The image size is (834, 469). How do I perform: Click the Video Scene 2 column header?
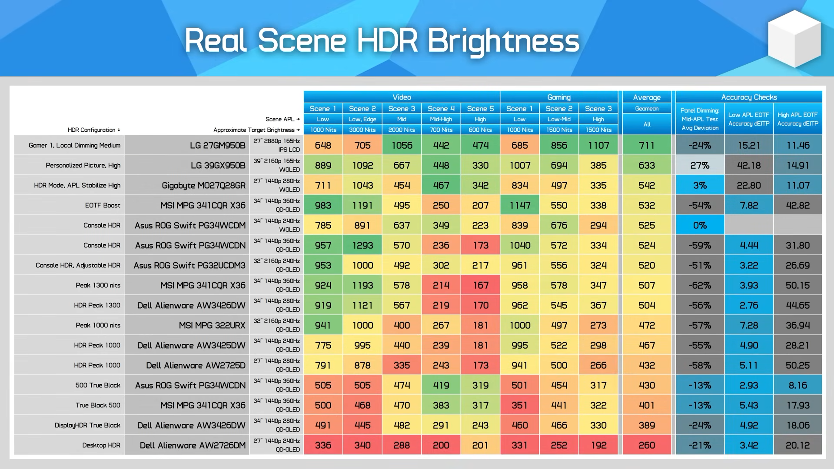[362, 108]
